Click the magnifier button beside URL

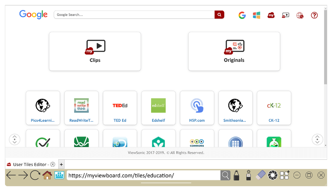point(225,175)
